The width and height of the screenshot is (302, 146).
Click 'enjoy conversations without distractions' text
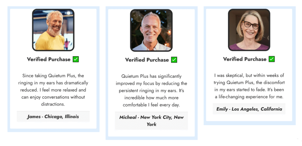click(53, 101)
